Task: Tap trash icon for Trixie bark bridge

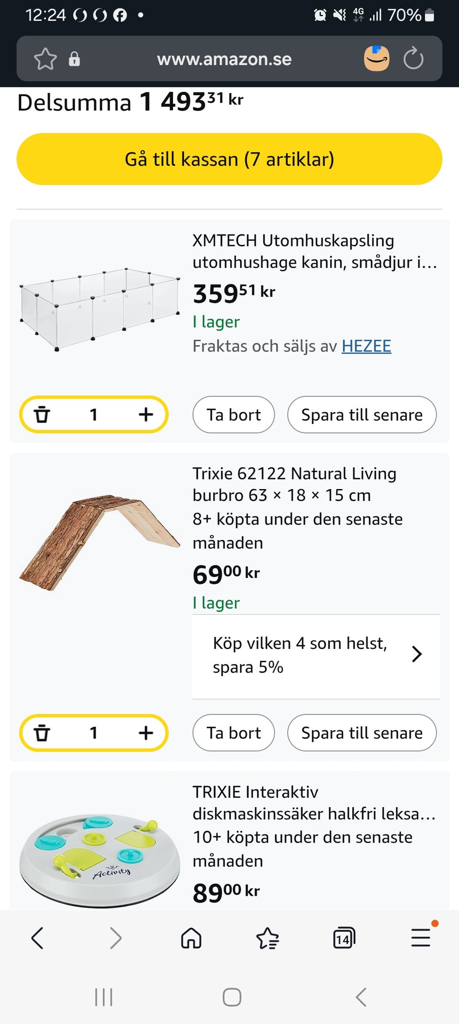Action: tap(42, 733)
